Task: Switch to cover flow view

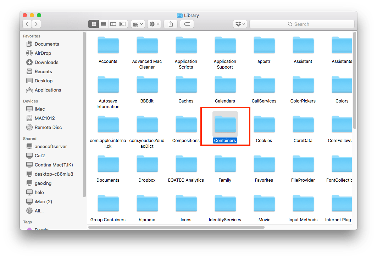Action: coord(122,24)
